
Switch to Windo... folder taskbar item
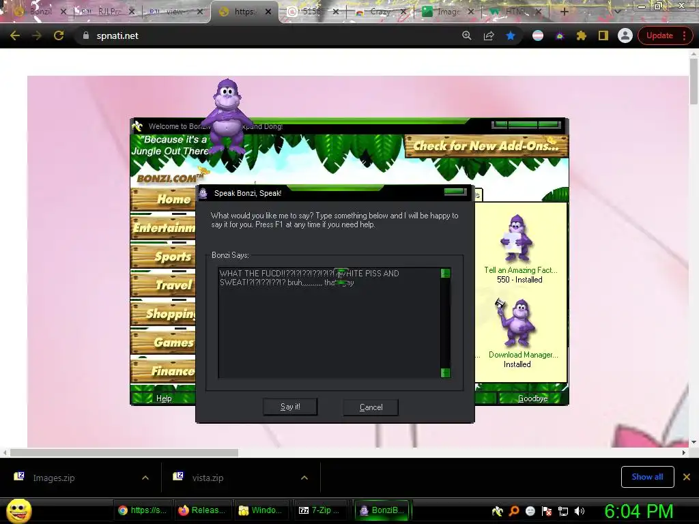point(261,510)
